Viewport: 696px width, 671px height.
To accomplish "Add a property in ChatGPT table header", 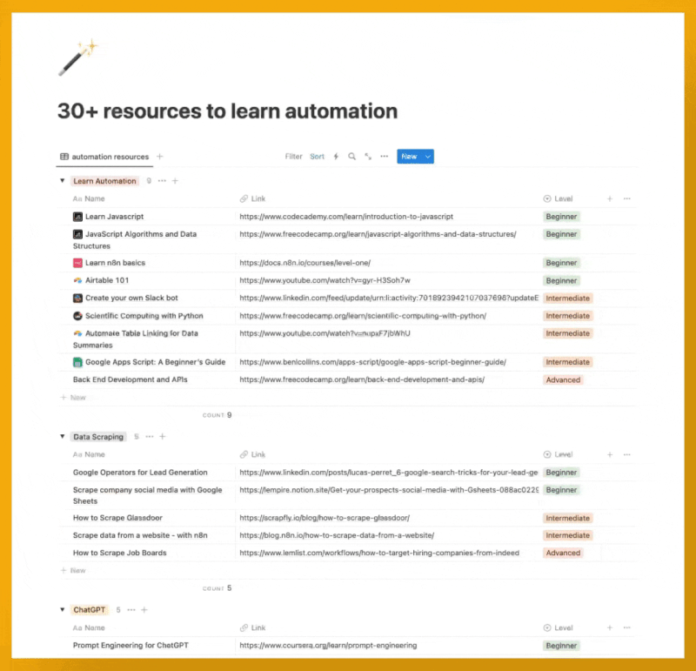I will point(610,627).
